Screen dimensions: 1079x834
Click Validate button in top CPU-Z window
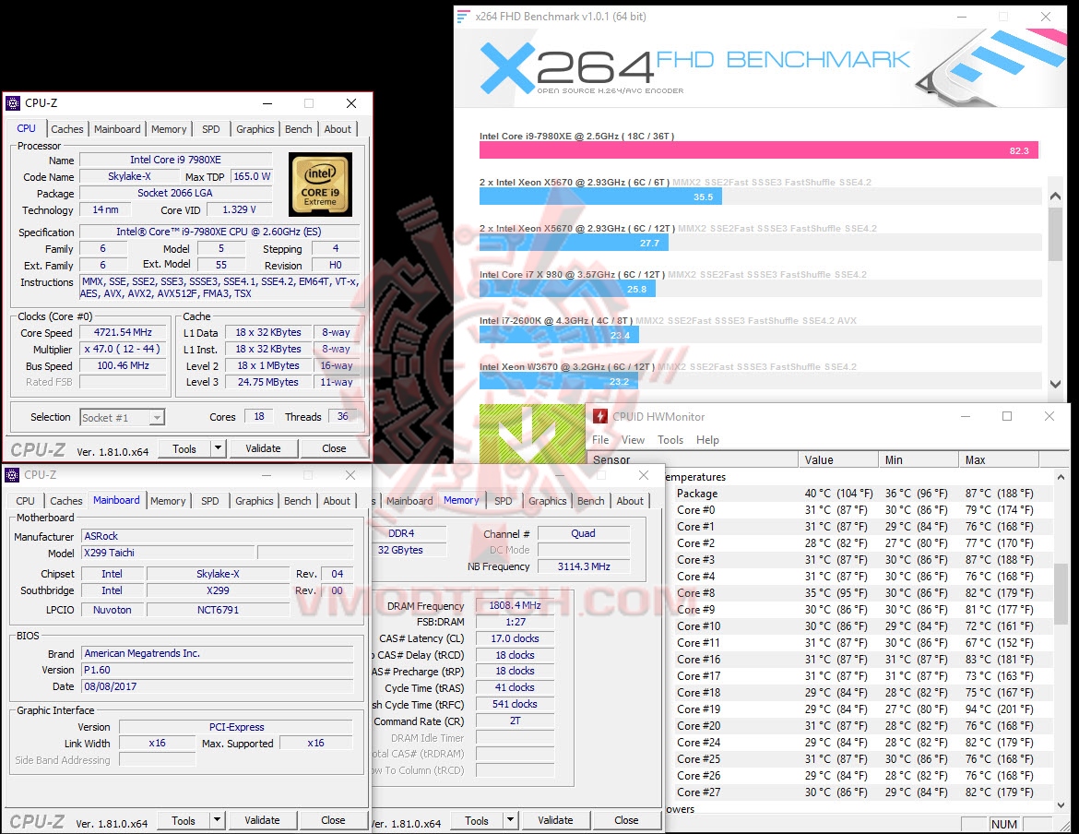point(263,448)
